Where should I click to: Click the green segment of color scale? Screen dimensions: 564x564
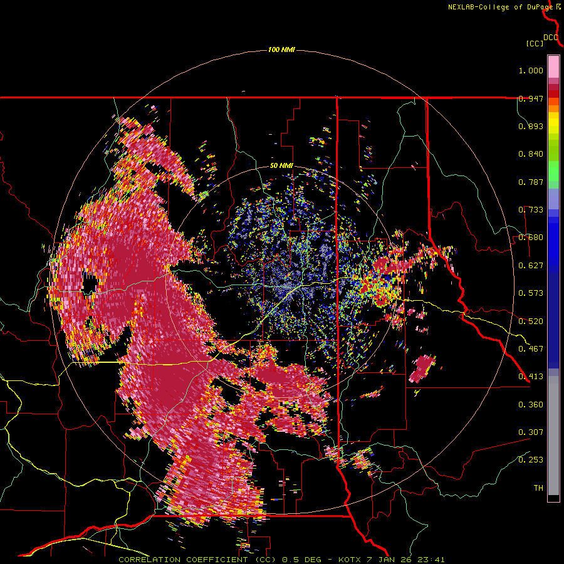pos(553,171)
